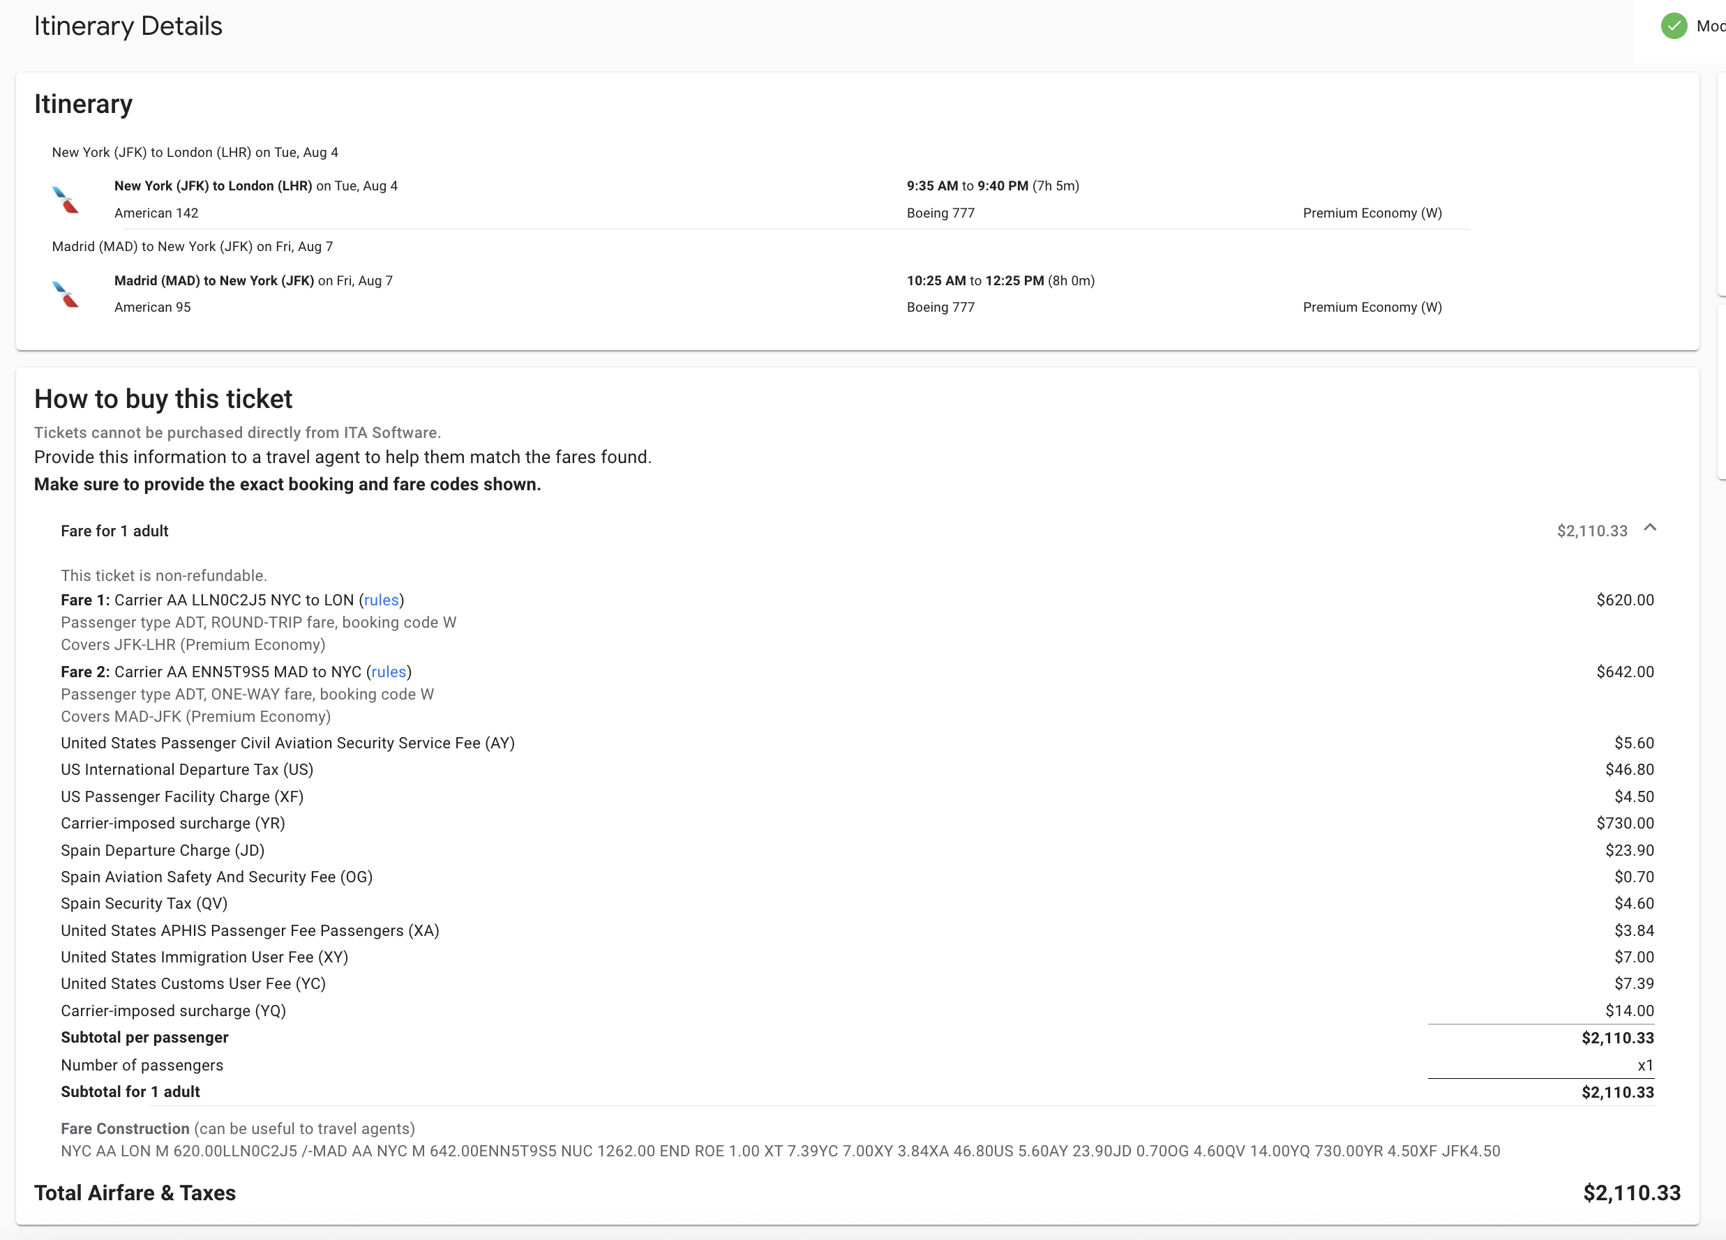Click Boeing 777 on the American 95 row
The image size is (1726, 1240).
(x=940, y=308)
